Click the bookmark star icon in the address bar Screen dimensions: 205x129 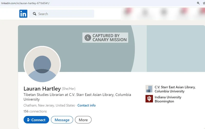coord(204,3)
